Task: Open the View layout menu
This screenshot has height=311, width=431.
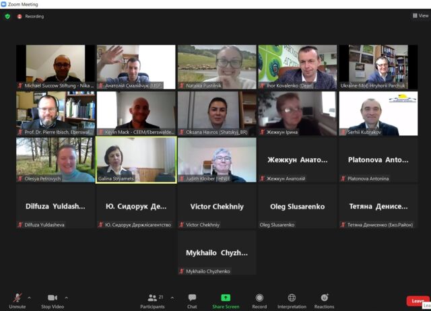Action: click(x=420, y=15)
